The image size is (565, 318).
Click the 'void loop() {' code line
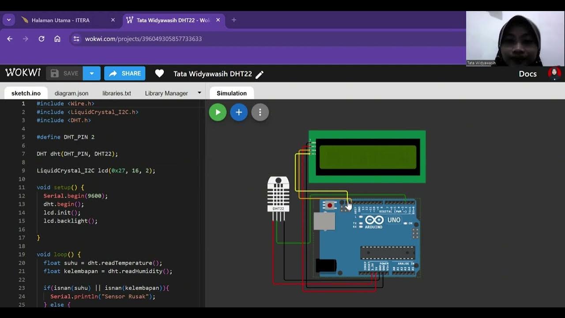[59, 254]
